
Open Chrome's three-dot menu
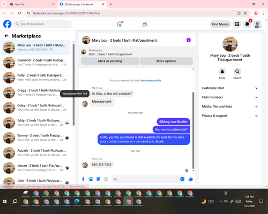263,13
